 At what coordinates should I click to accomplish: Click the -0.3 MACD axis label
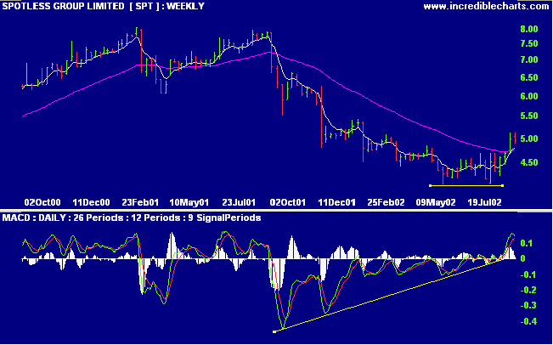point(528,306)
